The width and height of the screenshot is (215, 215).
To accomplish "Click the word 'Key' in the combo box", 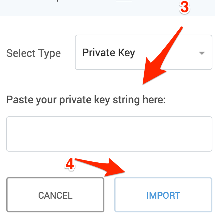I will coord(126,53).
